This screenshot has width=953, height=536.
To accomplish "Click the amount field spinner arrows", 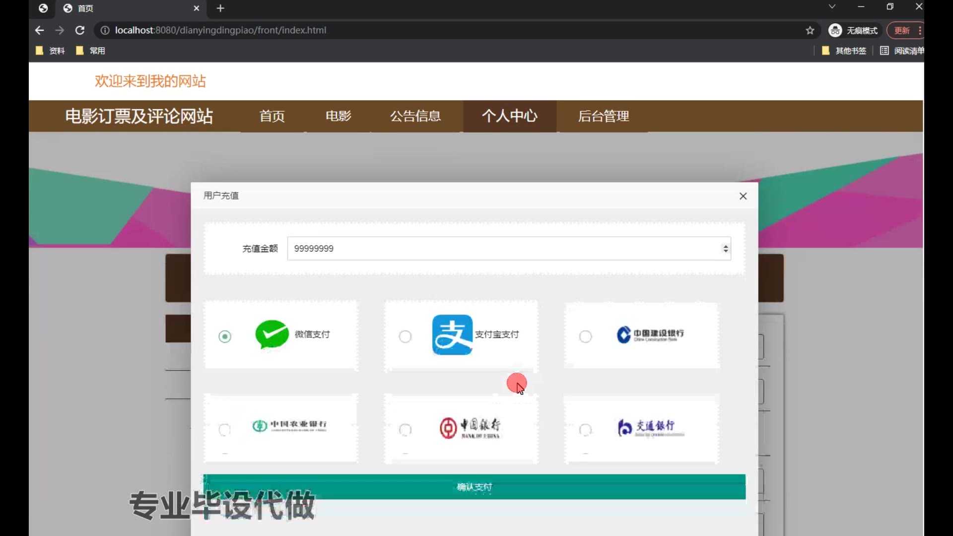I will (x=726, y=249).
